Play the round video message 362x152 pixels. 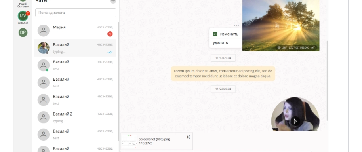[295, 121]
